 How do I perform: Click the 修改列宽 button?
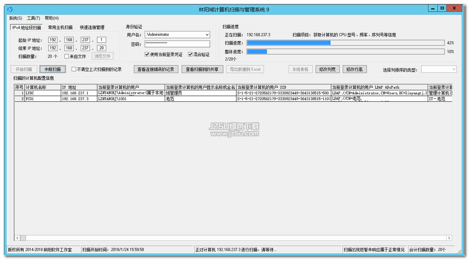click(327, 70)
